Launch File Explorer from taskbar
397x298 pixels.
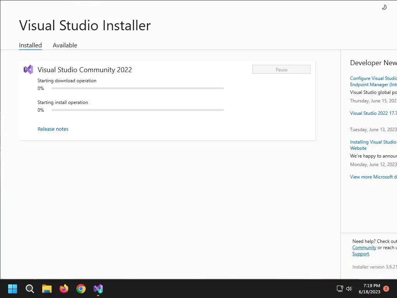(x=47, y=289)
